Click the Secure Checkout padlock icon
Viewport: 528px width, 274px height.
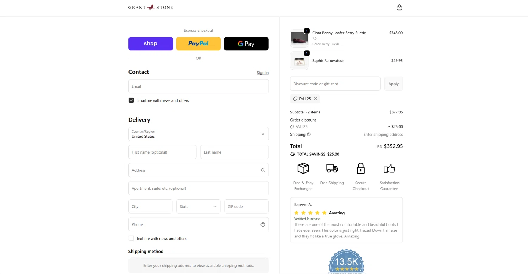pos(360,169)
